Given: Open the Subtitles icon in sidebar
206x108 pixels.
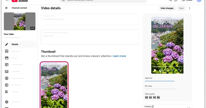Looking at the screenshot, I should [6, 71].
